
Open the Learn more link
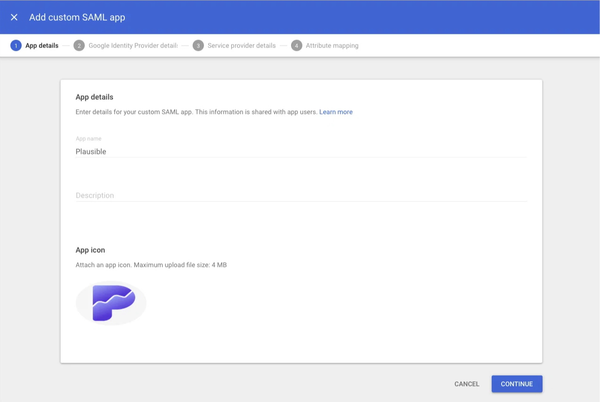tap(336, 112)
